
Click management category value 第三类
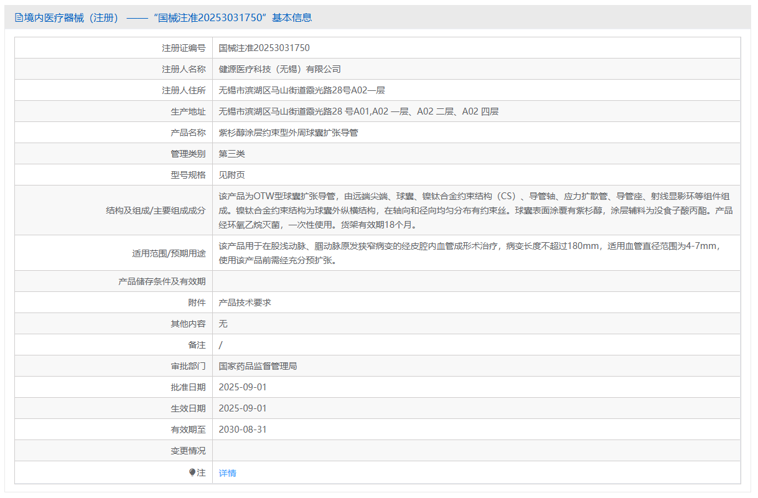coord(232,154)
